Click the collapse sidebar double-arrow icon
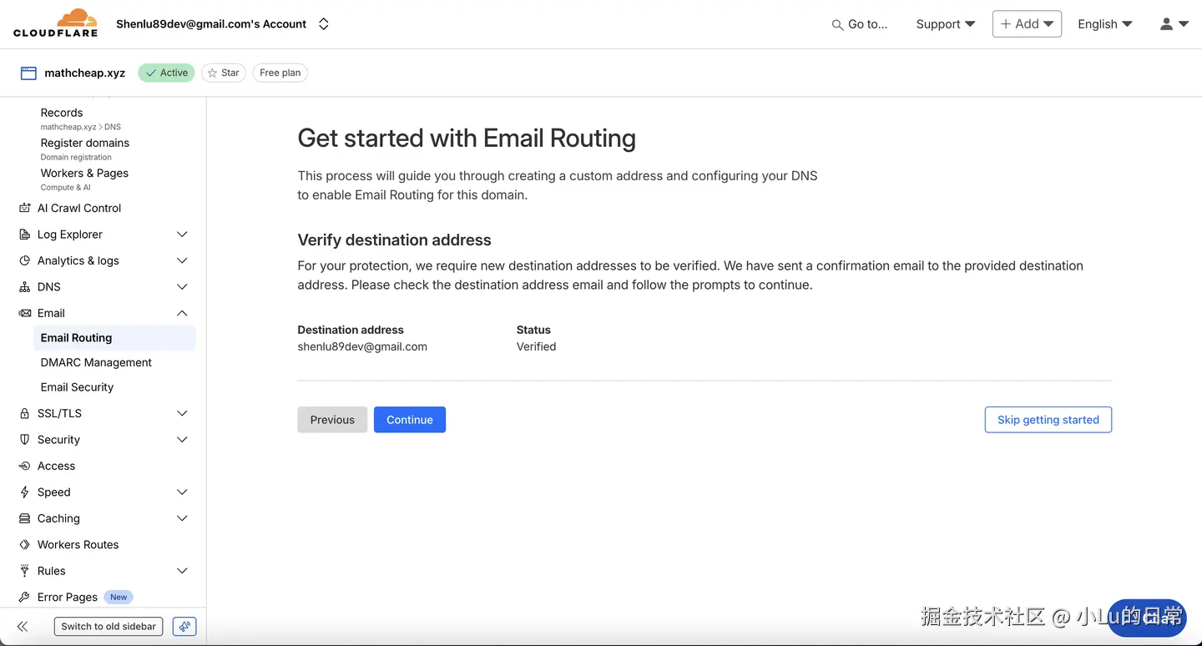Image resolution: width=1202 pixels, height=646 pixels. pos(23,626)
